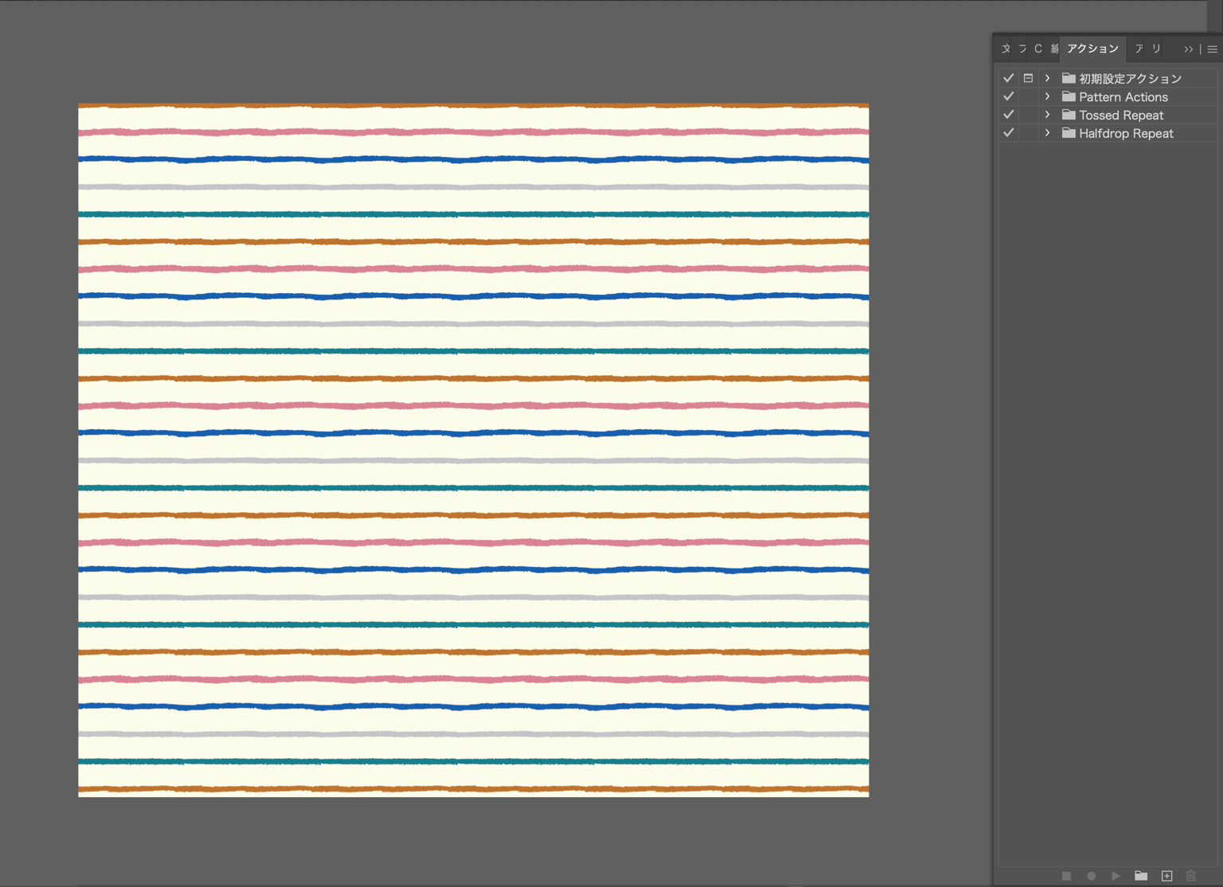Click the striped pattern artboard

[474, 450]
